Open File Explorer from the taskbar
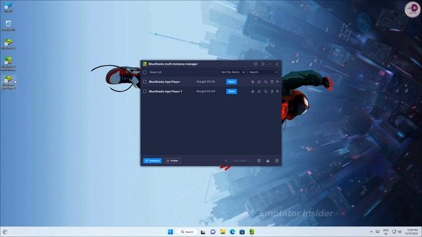This screenshot has height=237, width=422. (x=223, y=232)
